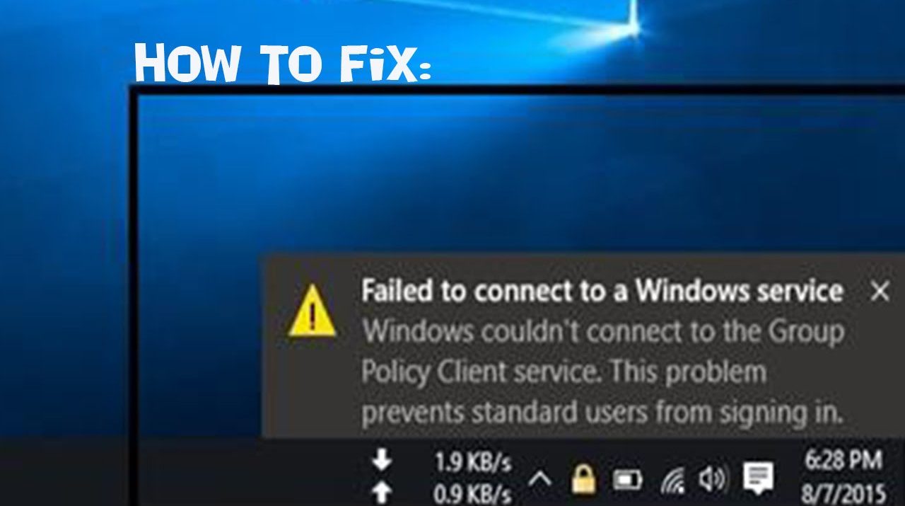Open the speaker volume icon

712,480
